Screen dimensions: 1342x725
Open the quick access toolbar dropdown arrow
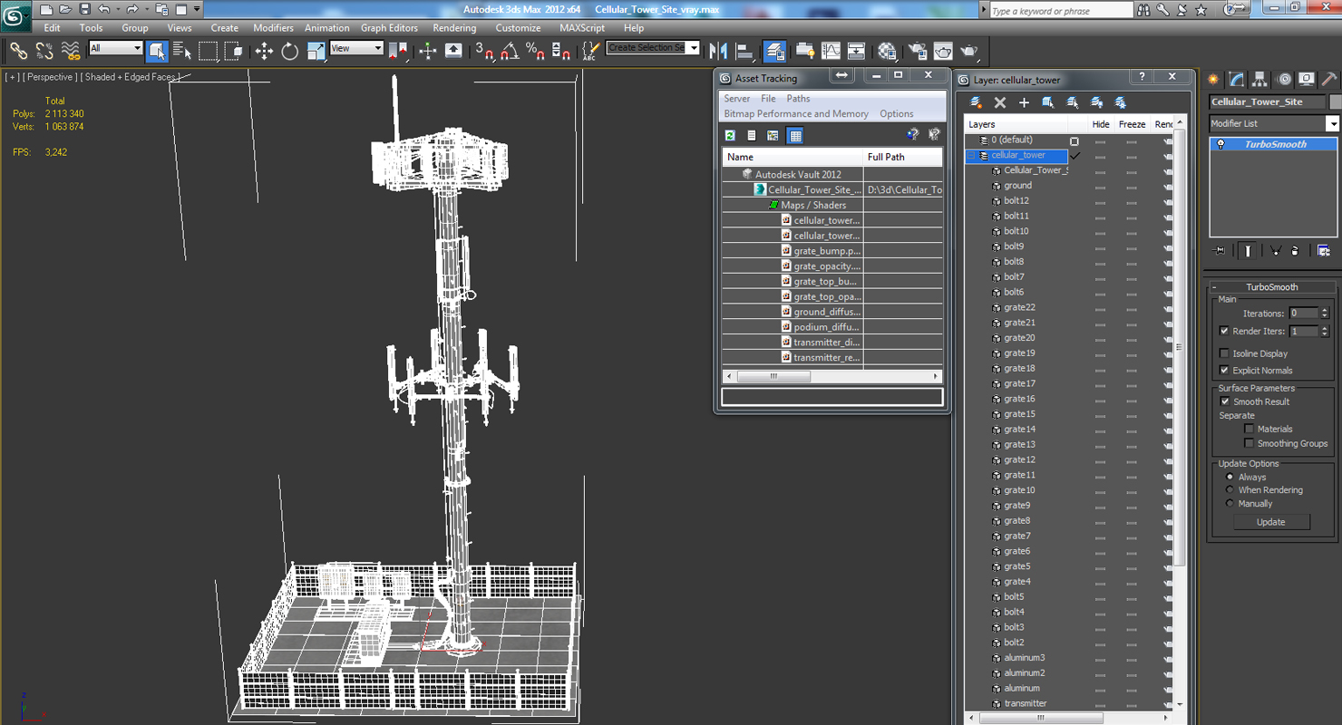tap(197, 10)
